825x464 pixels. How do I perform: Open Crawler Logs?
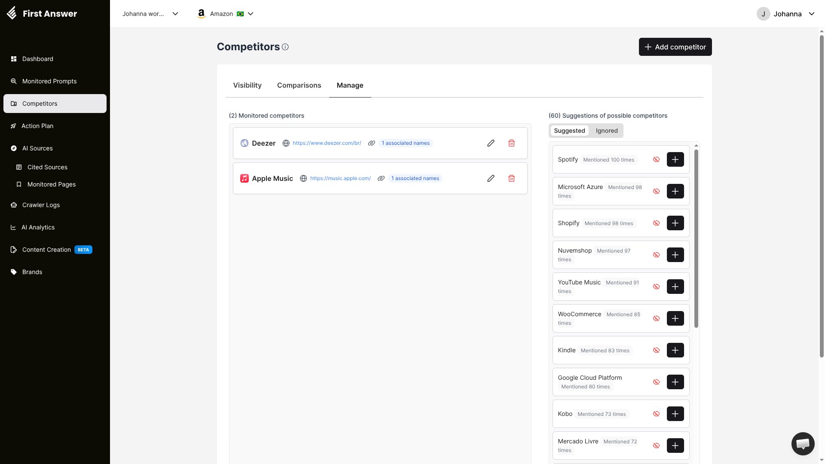tap(55, 205)
